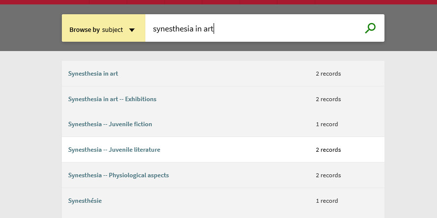Select the highlighted white Juvenile literature row
This screenshot has height=218, width=437.
(x=223, y=150)
